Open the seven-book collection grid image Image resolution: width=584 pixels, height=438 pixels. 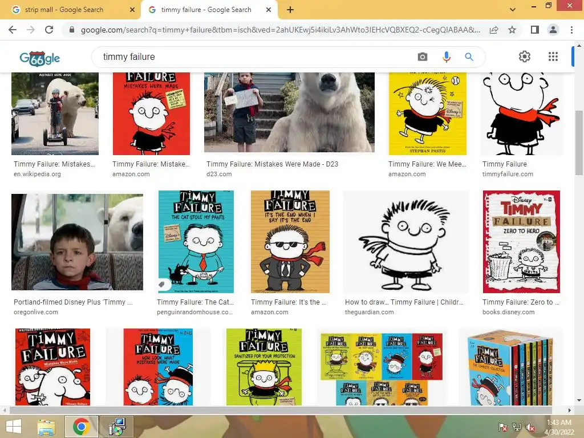[382, 367]
